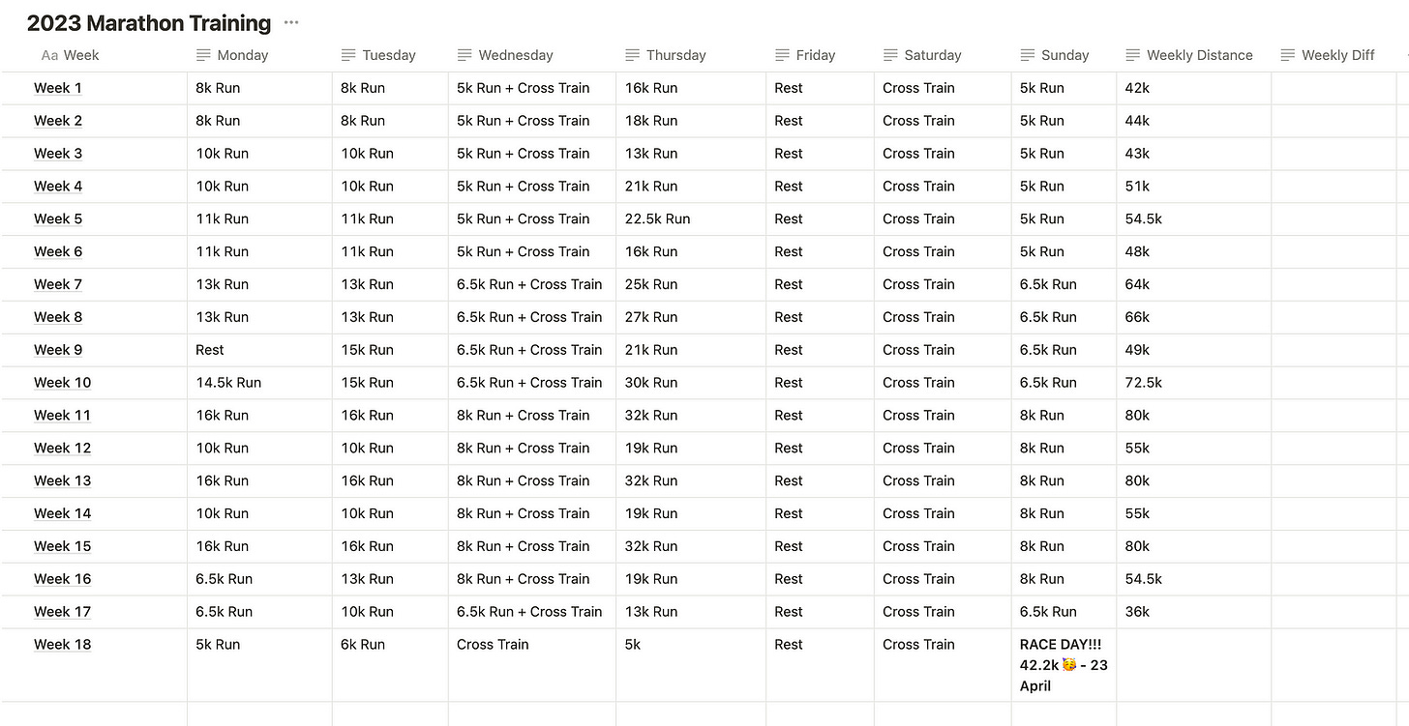Select Week 7 Thursday 25k Run cell
This screenshot has height=726, width=1409.
[x=691, y=284]
